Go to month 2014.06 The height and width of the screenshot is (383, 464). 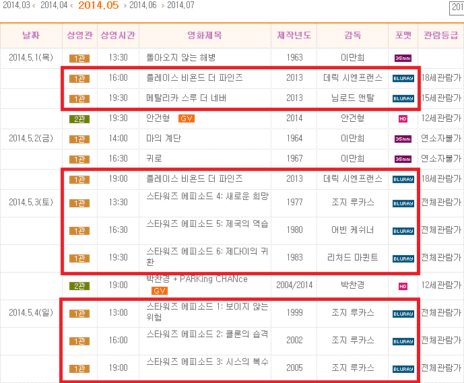click(x=143, y=5)
